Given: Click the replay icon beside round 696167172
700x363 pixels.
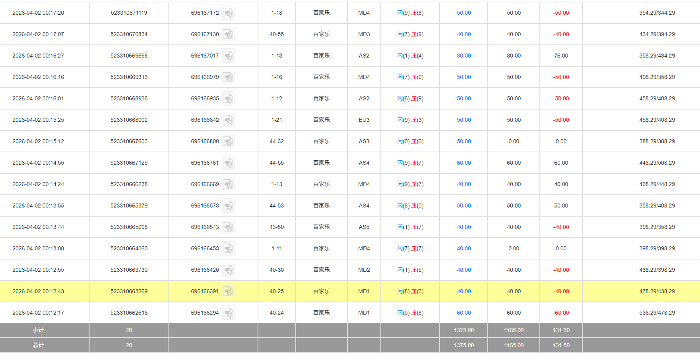Looking at the screenshot, I should tap(228, 13).
